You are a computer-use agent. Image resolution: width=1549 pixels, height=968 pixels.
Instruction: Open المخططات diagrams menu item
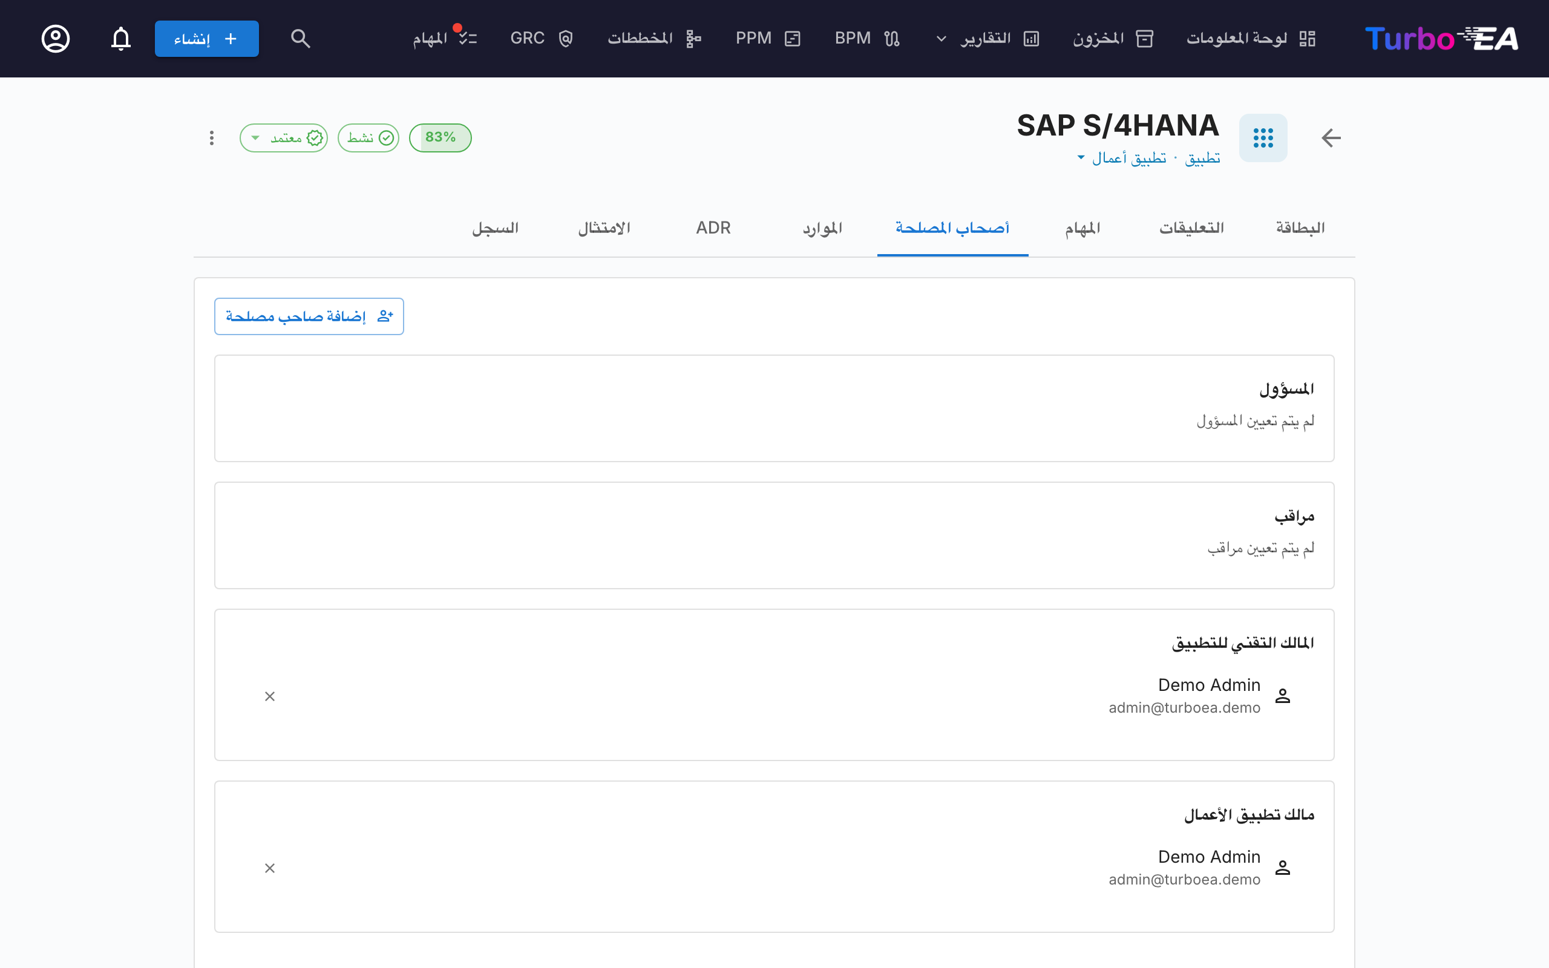point(655,38)
